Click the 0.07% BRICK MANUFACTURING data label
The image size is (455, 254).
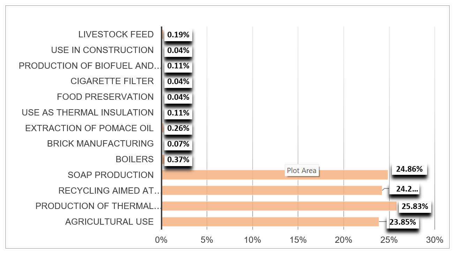pos(178,144)
